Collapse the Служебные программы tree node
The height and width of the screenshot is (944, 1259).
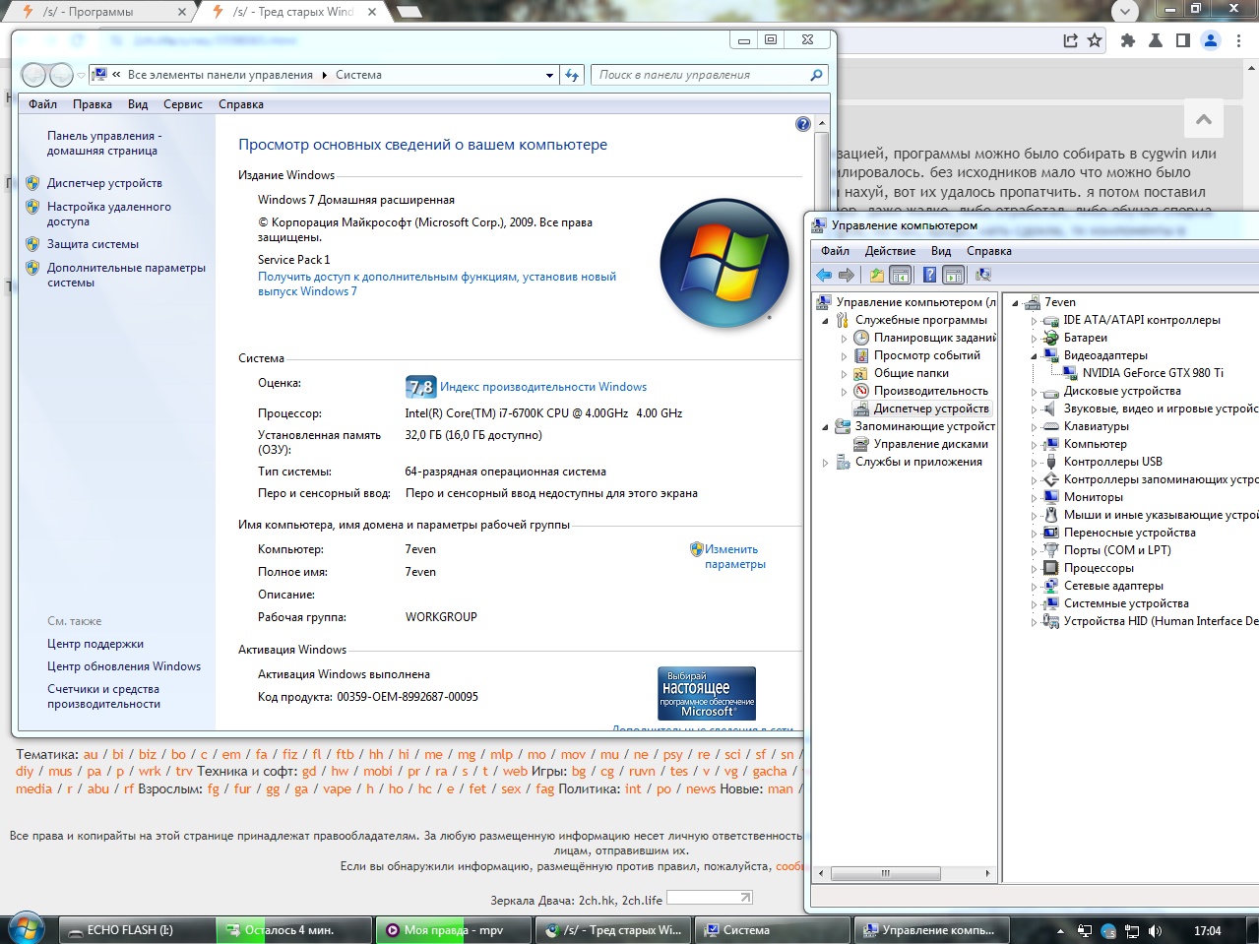[x=825, y=321]
